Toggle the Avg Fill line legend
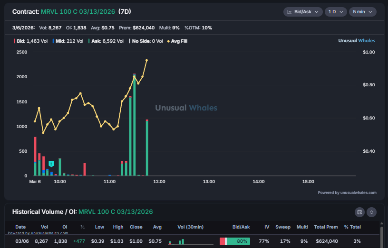The image size is (388, 248). pyautogui.click(x=177, y=41)
